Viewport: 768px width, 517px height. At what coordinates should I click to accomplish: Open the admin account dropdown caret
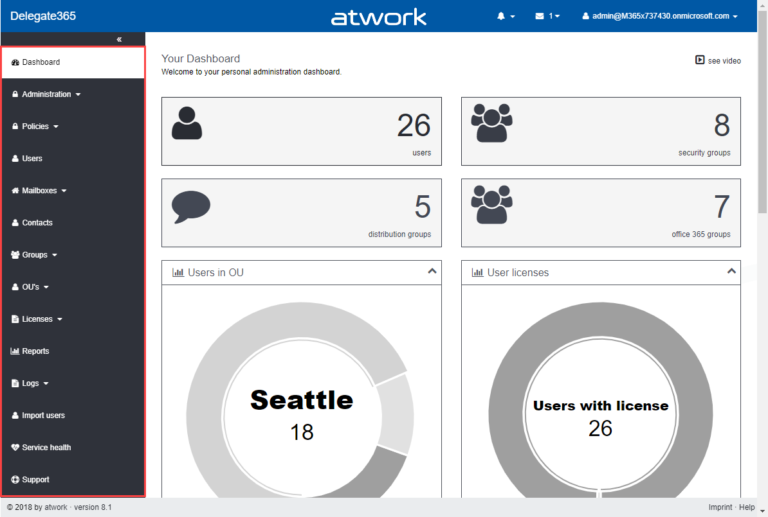click(x=735, y=17)
